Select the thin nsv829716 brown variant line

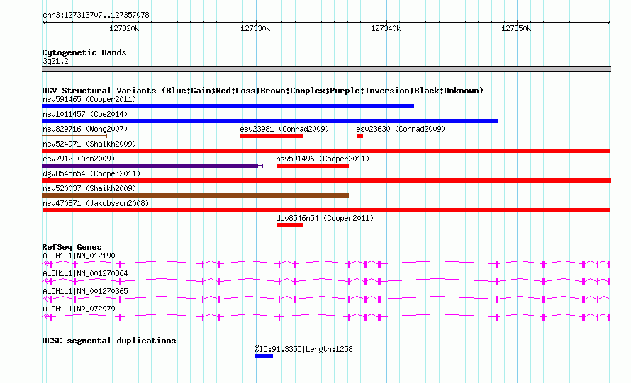click(x=74, y=136)
